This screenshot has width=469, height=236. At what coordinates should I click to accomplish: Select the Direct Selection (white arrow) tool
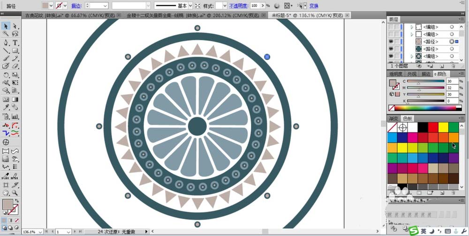(15, 26)
